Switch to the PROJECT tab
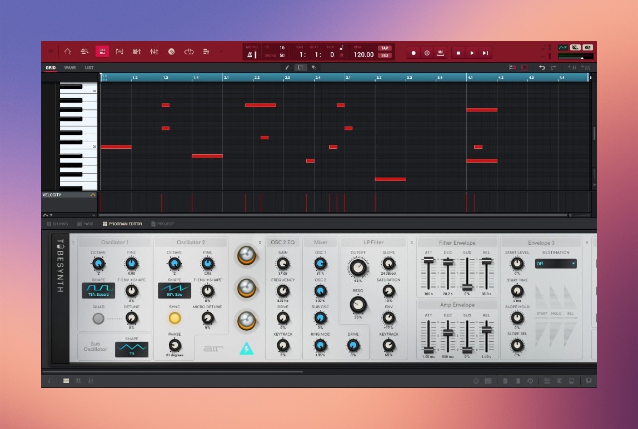This screenshot has height=429, width=638. 163,224
